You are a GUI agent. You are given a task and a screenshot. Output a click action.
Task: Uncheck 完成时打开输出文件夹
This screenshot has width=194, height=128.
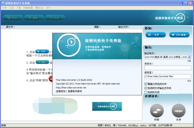146,88
